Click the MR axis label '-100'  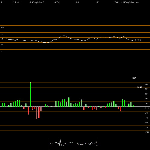pos(147,132)
